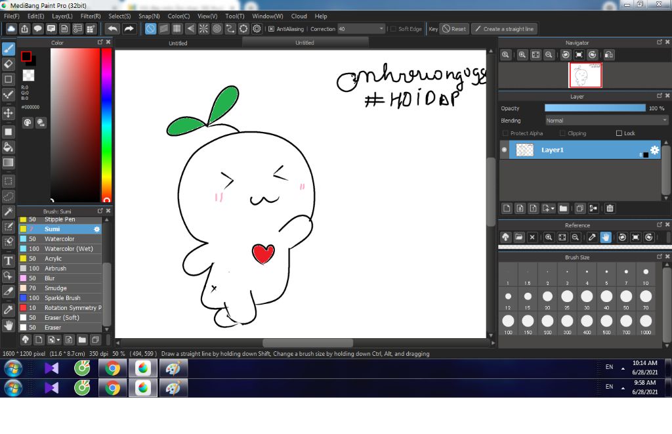Duplicate the layer using the Layer panel icon

(x=580, y=208)
